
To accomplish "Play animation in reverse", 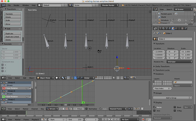I will pos(109,119).
